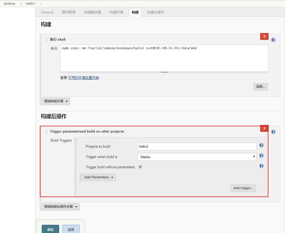The width and height of the screenshot is (285, 233).
Task: Click the Projects to build input field
Action: [197, 147]
